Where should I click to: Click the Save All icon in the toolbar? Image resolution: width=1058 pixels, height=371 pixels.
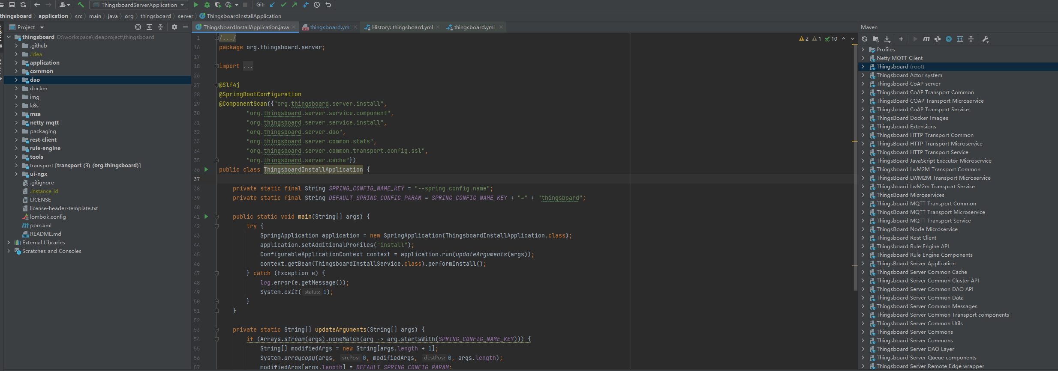pyautogui.click(x=12, y=5)
